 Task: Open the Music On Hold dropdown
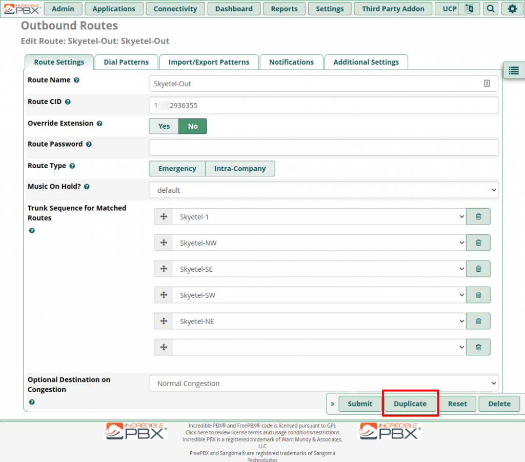(x=324, y=190)
